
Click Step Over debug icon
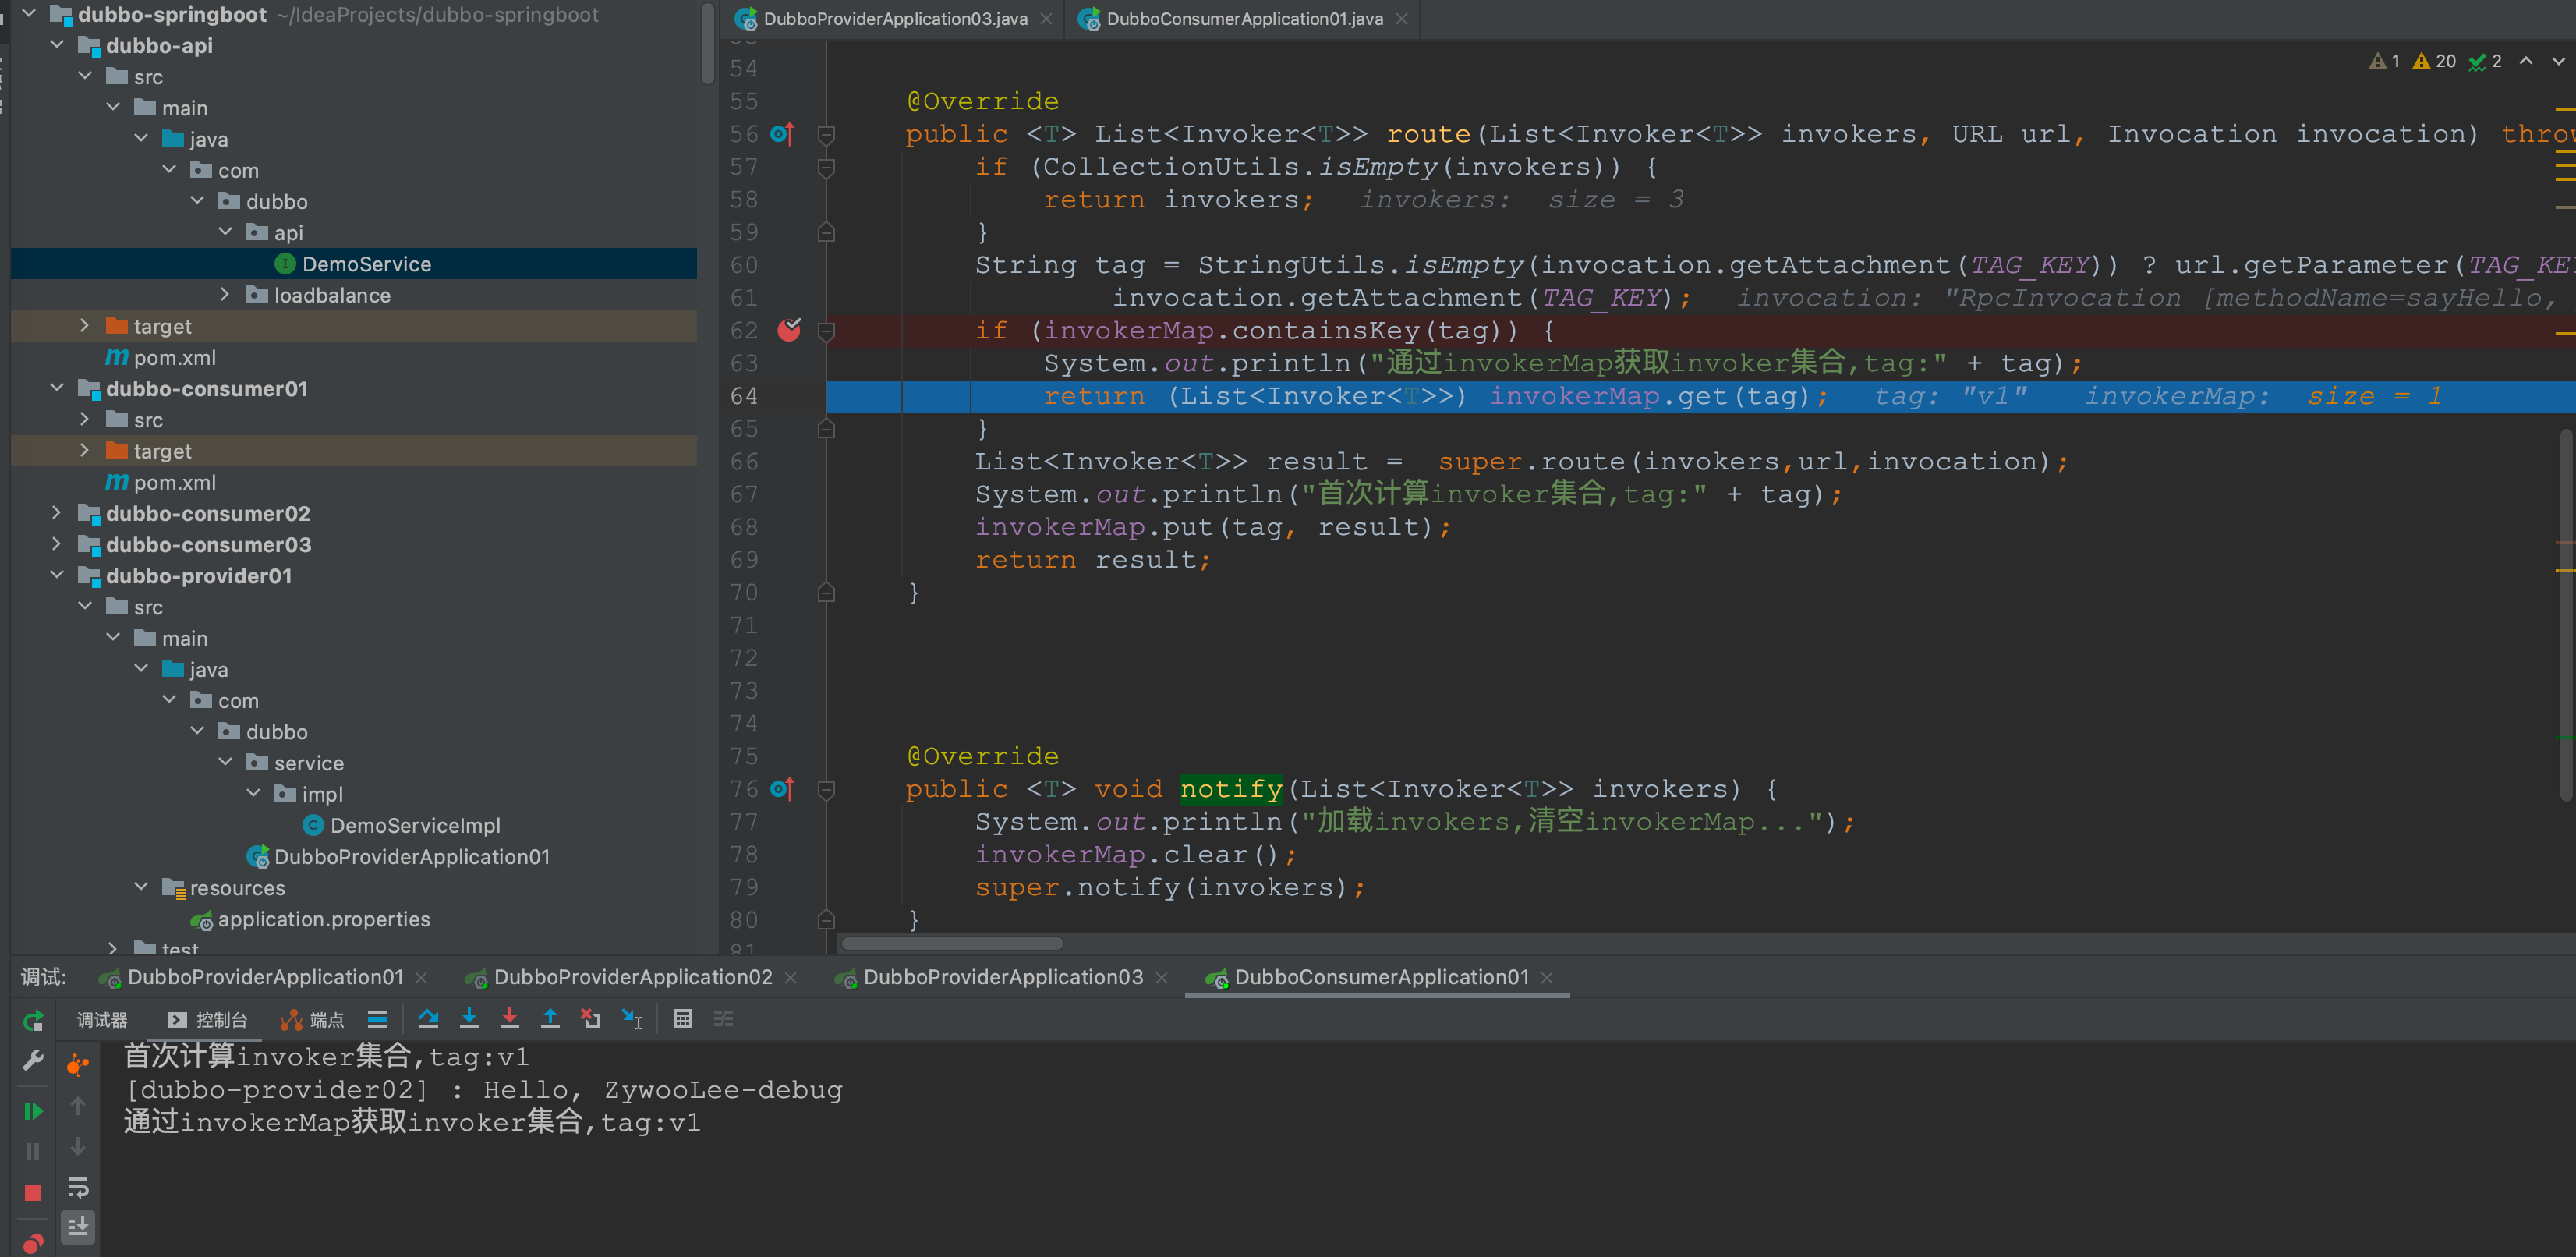tap(428, 1019)
